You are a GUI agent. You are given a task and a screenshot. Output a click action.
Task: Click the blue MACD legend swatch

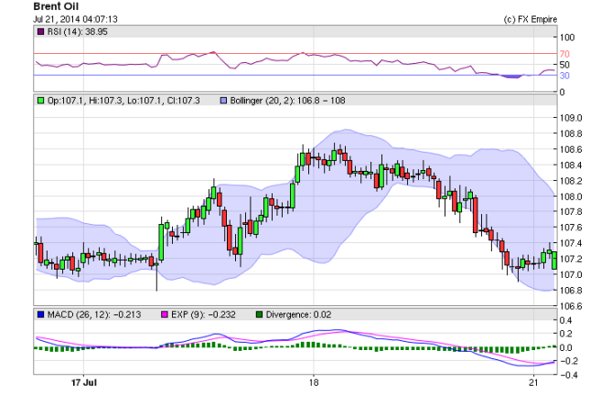click(40, 314)
